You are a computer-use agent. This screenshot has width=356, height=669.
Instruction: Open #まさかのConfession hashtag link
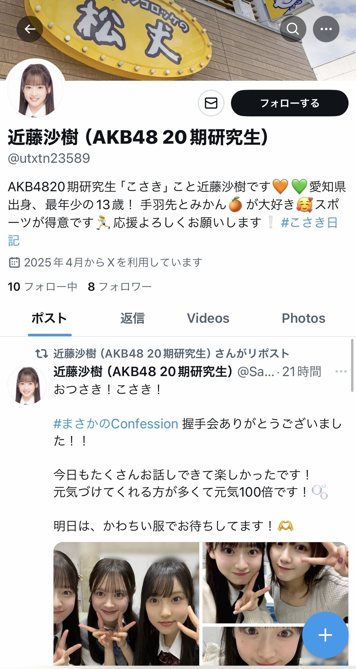click(116, 424)
